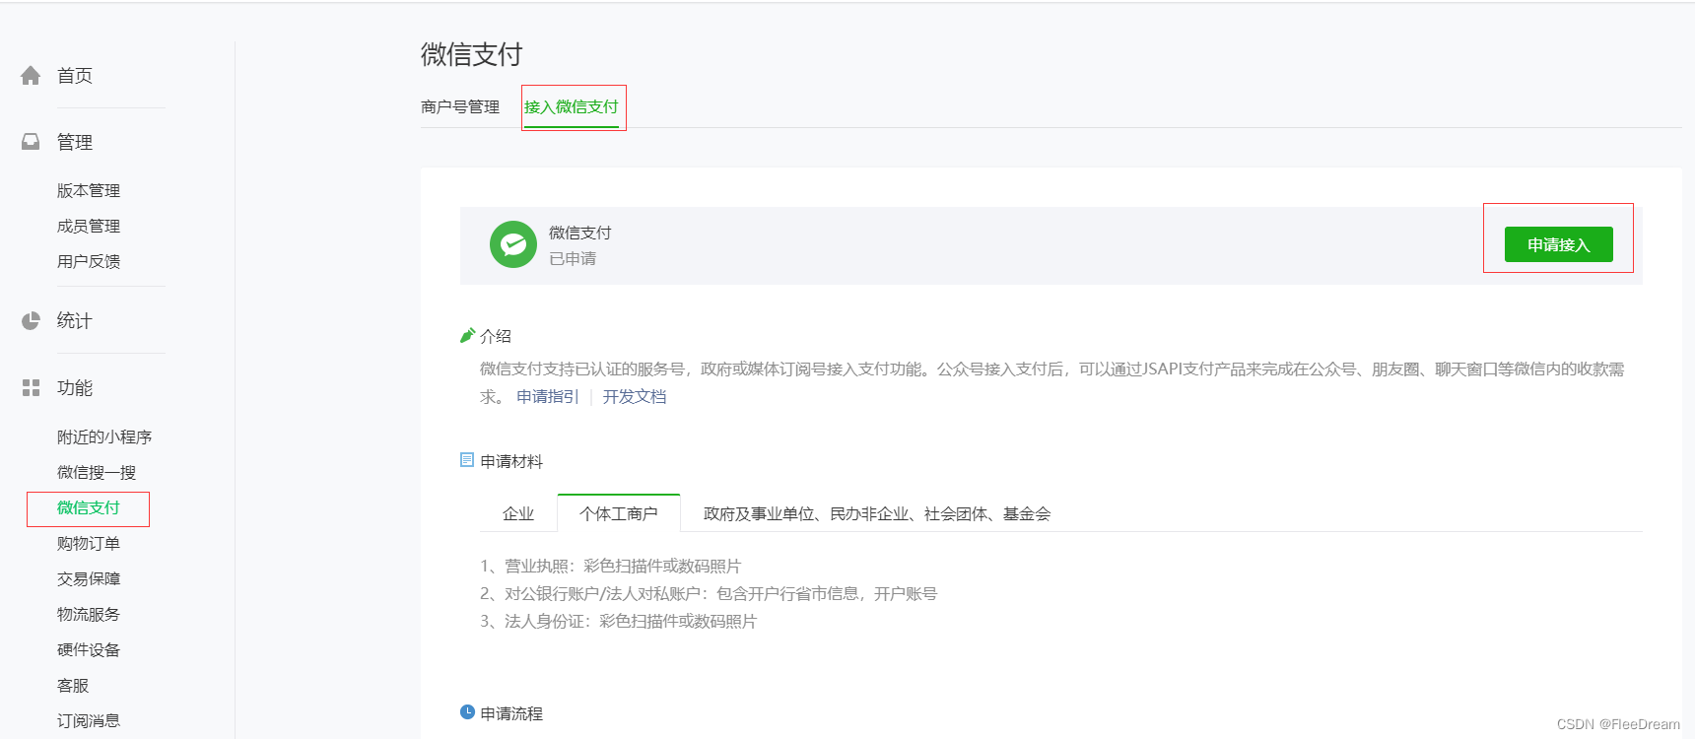Open 附近的小程序 in the sidebar
The width and height of the screenshot is (1695, 739).
coord(104,437)
